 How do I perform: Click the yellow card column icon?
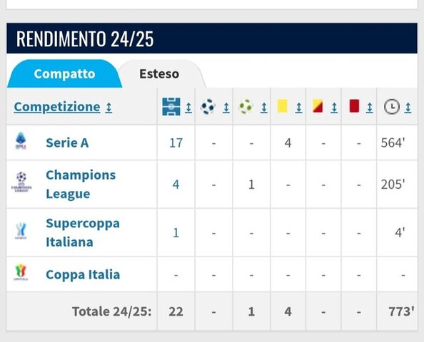click(282, 106)
